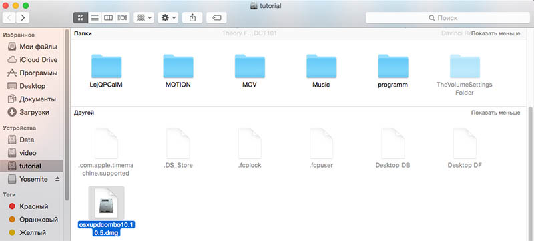Select the osxupdcombo10.10.5.dmg disk image icon
This screenshot has width=534, height=241.
106,203
